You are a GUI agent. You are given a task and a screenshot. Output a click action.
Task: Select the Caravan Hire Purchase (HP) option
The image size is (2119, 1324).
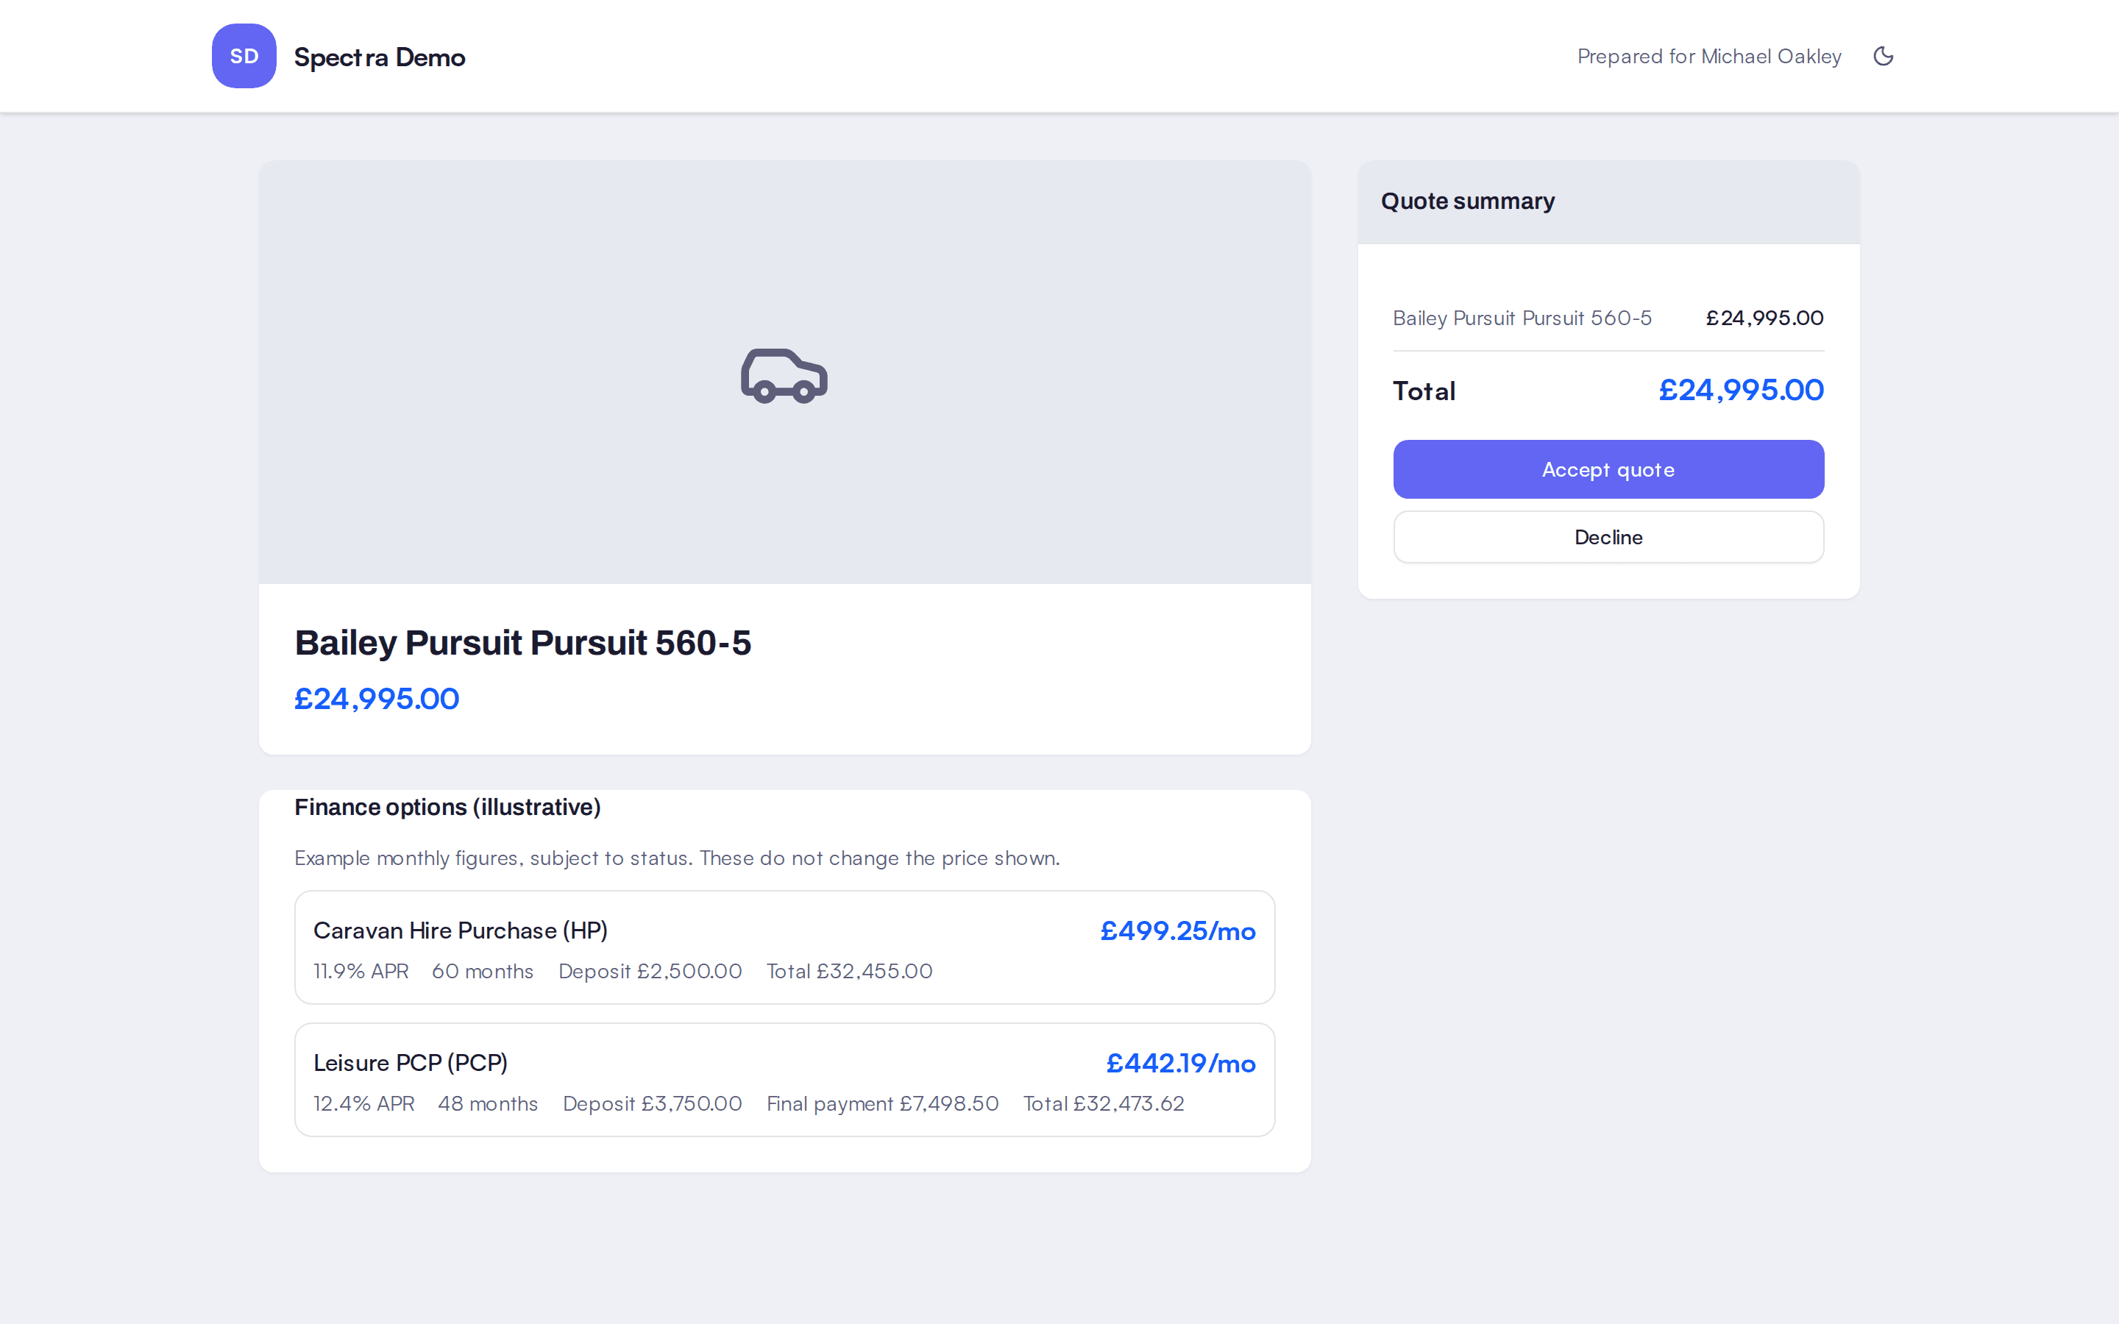[784, 947]
